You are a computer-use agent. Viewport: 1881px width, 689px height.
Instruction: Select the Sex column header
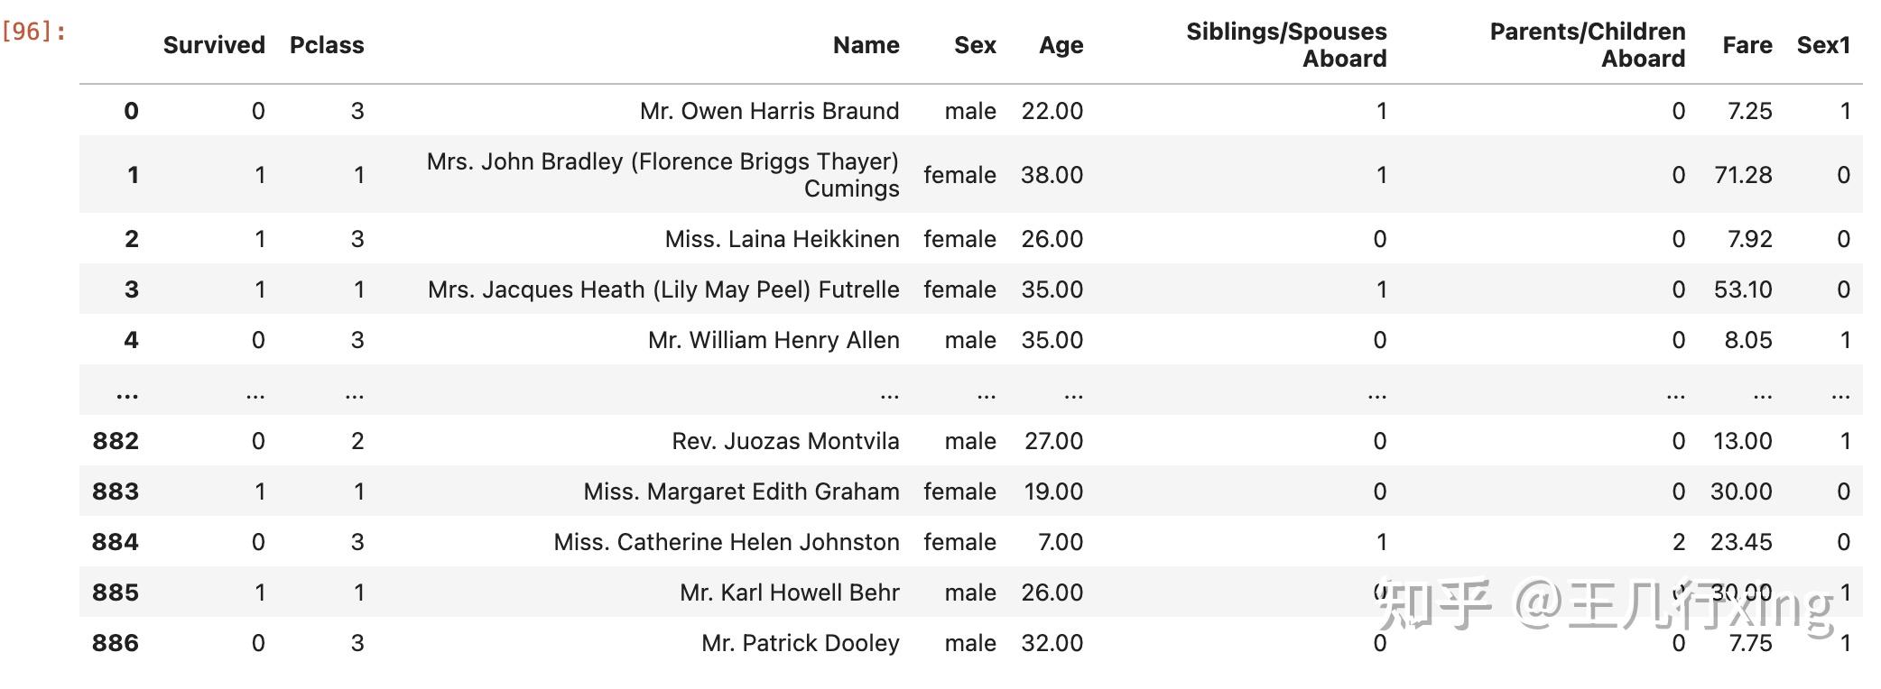click(x=975, y=45)
